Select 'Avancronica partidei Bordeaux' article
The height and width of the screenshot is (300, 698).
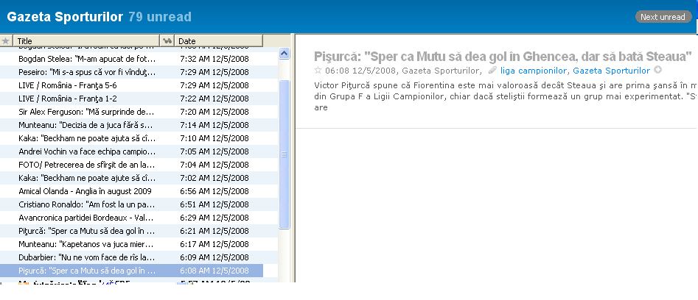coord(86,218)
